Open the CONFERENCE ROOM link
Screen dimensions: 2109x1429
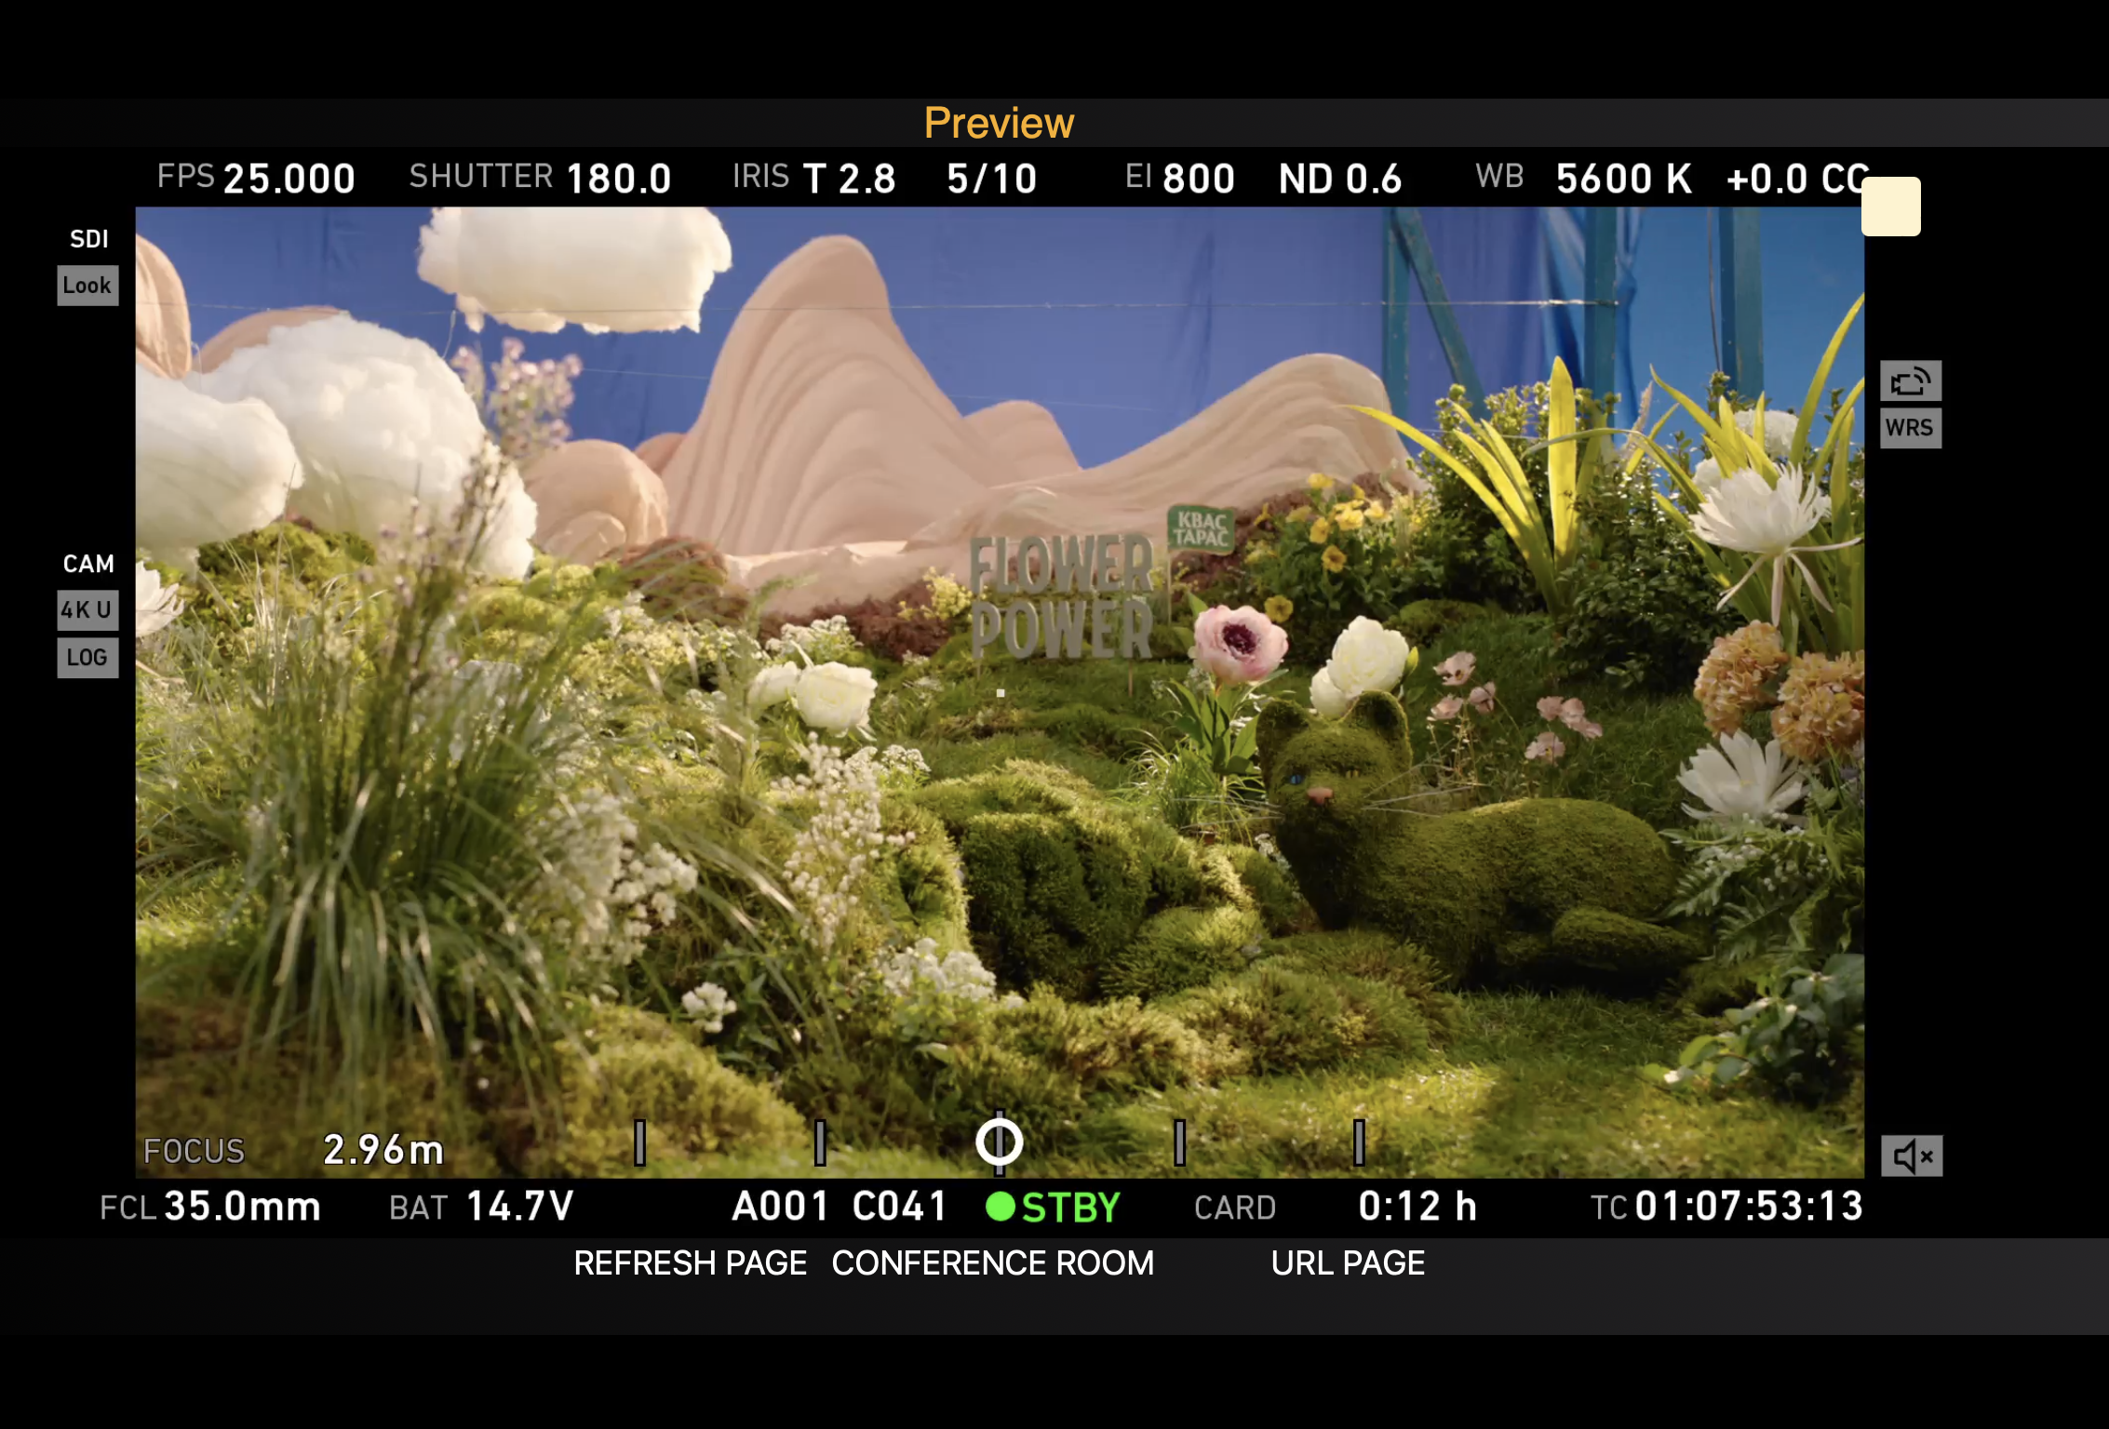click(992, 1262)
